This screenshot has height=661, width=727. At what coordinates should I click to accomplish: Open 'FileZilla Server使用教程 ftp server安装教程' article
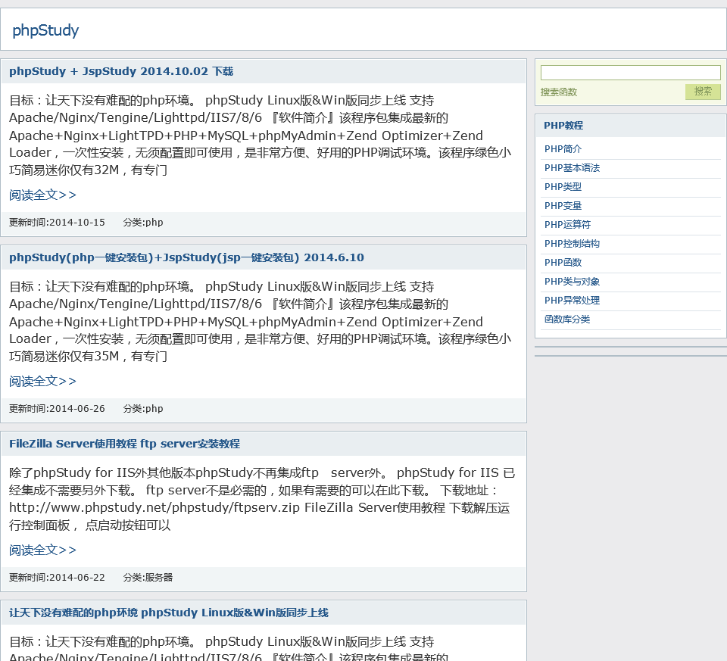pyautogui.click(x=124, y=444)
